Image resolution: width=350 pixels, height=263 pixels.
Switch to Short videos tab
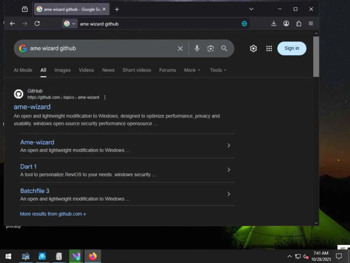click(x=137, y=70)
